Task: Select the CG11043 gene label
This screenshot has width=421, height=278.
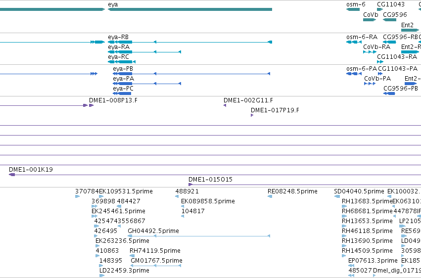Action: point(391,4)
